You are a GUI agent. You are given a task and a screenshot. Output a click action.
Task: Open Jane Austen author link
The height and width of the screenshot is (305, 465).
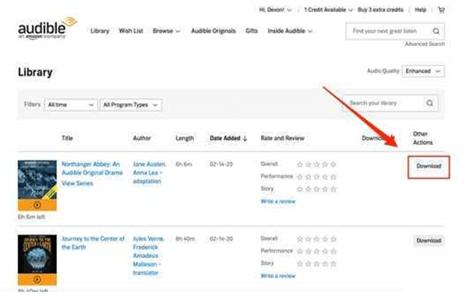click(149, 164)
